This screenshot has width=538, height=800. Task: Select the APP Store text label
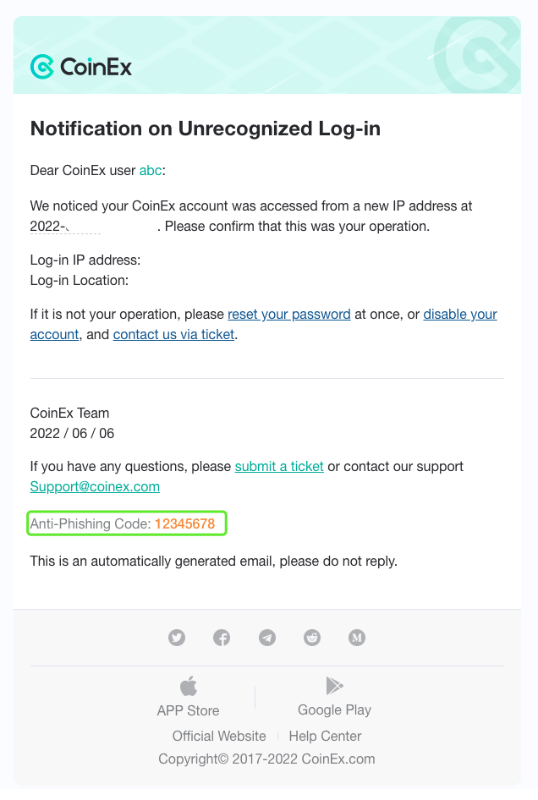(x=189, y=710)
